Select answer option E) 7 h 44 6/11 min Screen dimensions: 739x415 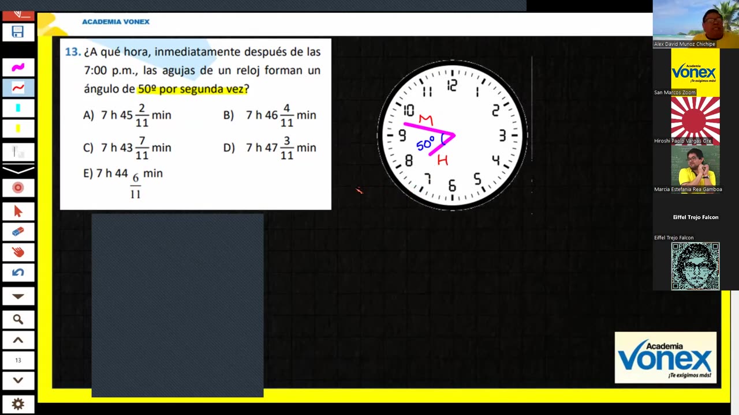(123, 183)
